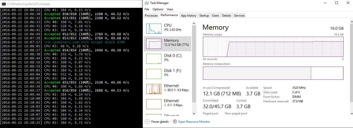Switch to the App history tab
The height and width of the screenshot is (128, 353).
pyautogui.click(x=189, y=16)
